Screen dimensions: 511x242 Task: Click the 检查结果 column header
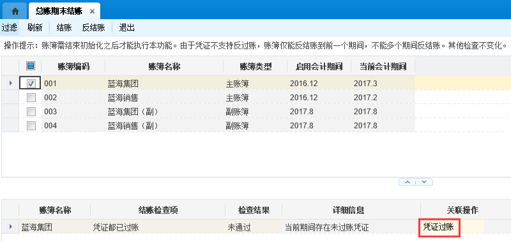[x=254, y=210]
